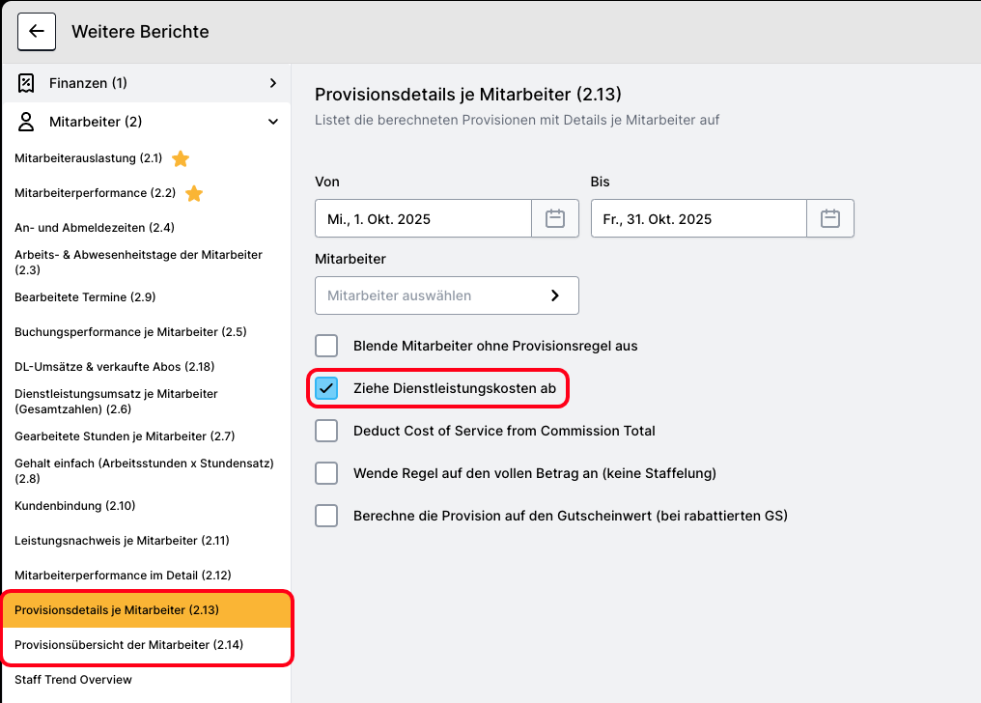The width and height of the screenshot is (981, 703).
Task: Click the Mitarbeiter person icon
Action: [x=27, y=122]
